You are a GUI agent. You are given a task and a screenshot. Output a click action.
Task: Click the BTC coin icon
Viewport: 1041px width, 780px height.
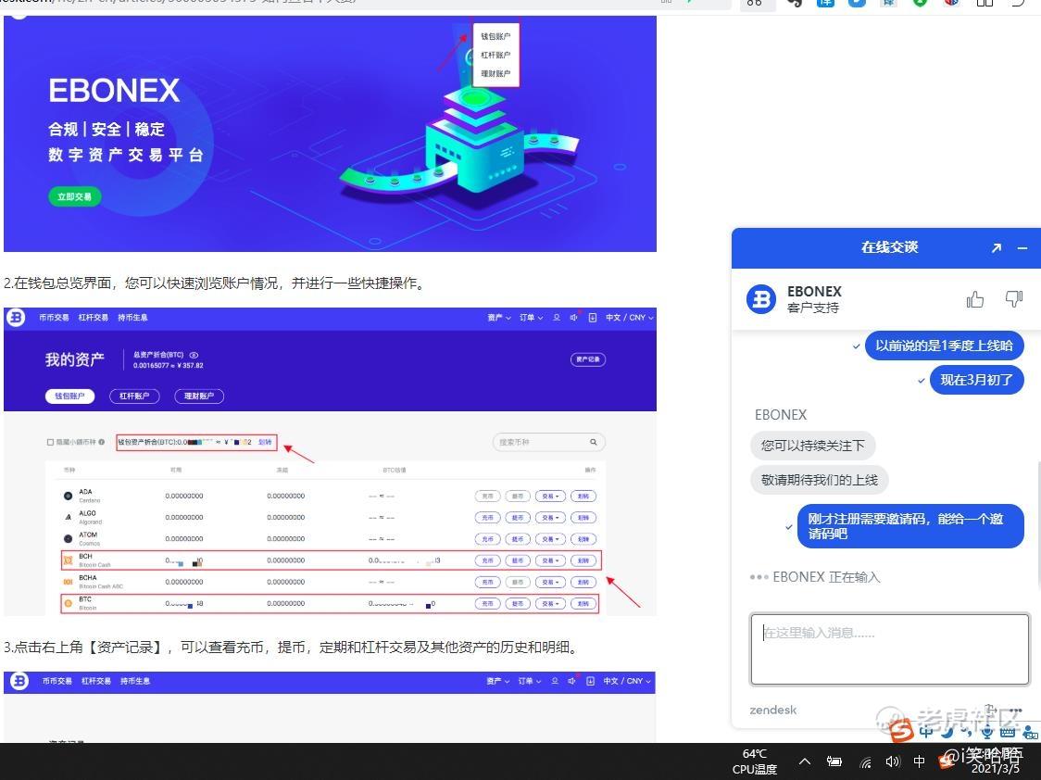[68, 603]
